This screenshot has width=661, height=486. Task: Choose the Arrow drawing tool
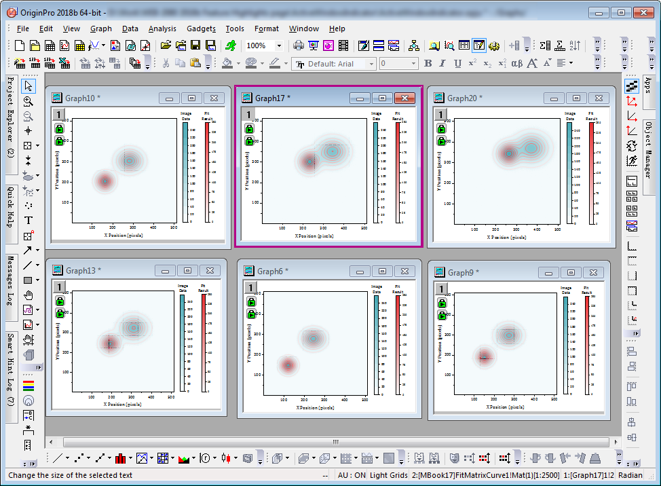click(x=28, y=250)
